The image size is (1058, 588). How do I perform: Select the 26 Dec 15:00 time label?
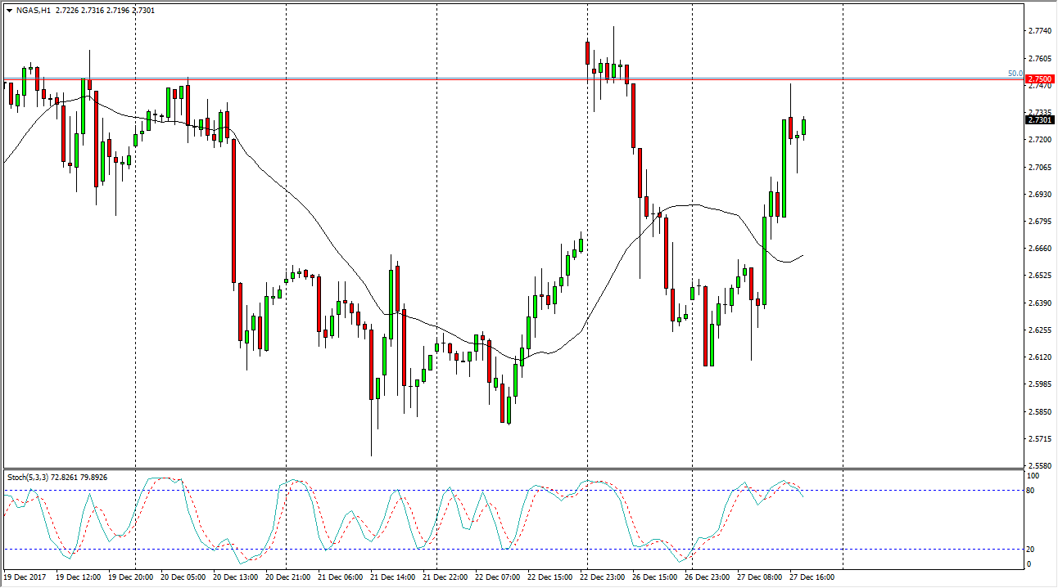coord(653,577)
